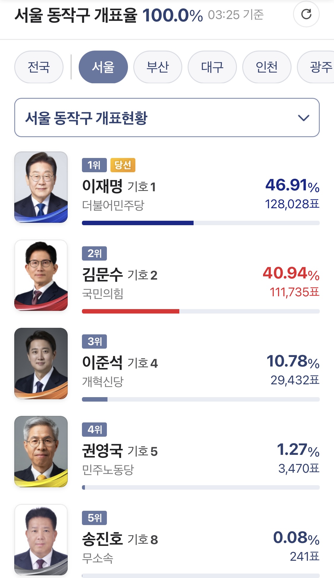Click the 김문수 candidate photo
Image resolution: width=334 pixels, height=578 pixels.
[x=41, y=275]
